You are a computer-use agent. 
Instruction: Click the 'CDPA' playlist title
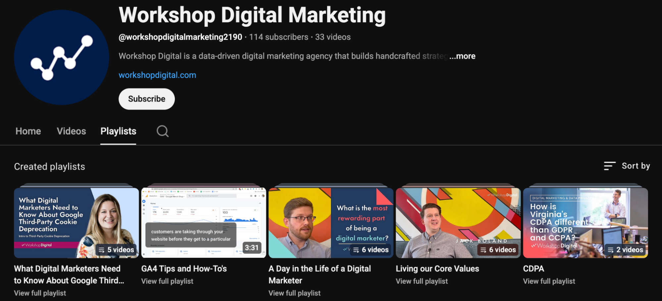pos(534,269)
